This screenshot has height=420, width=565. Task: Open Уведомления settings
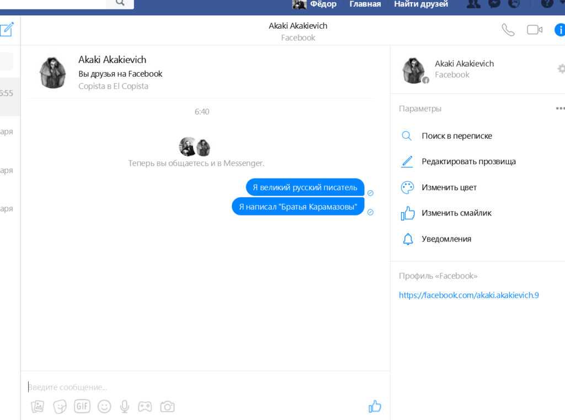coord(446,239)
